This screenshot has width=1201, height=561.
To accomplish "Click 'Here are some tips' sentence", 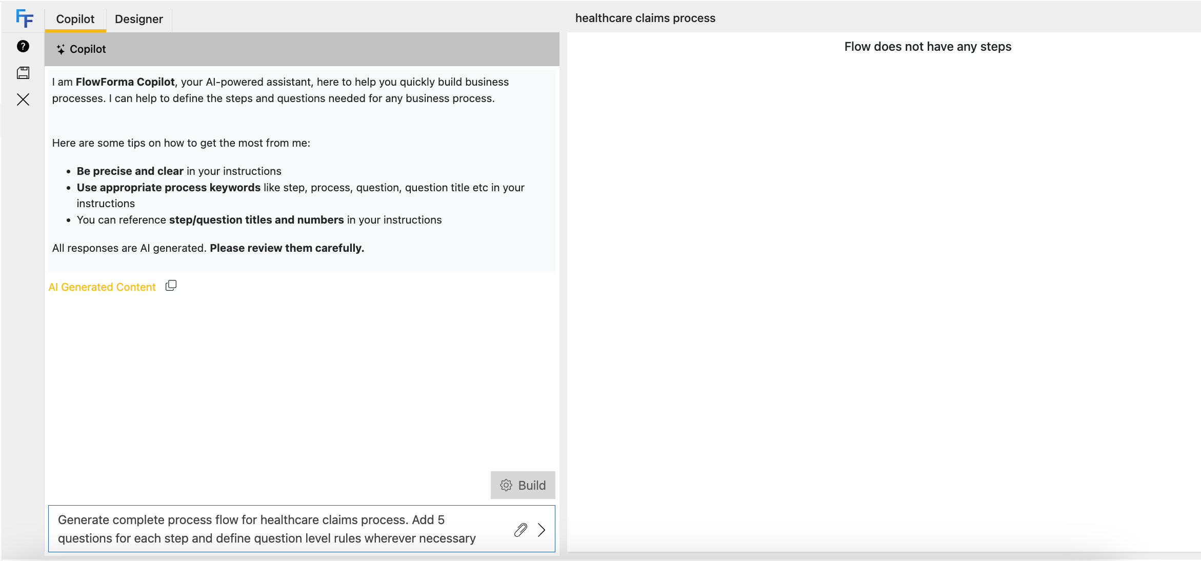I will (181, 143).
